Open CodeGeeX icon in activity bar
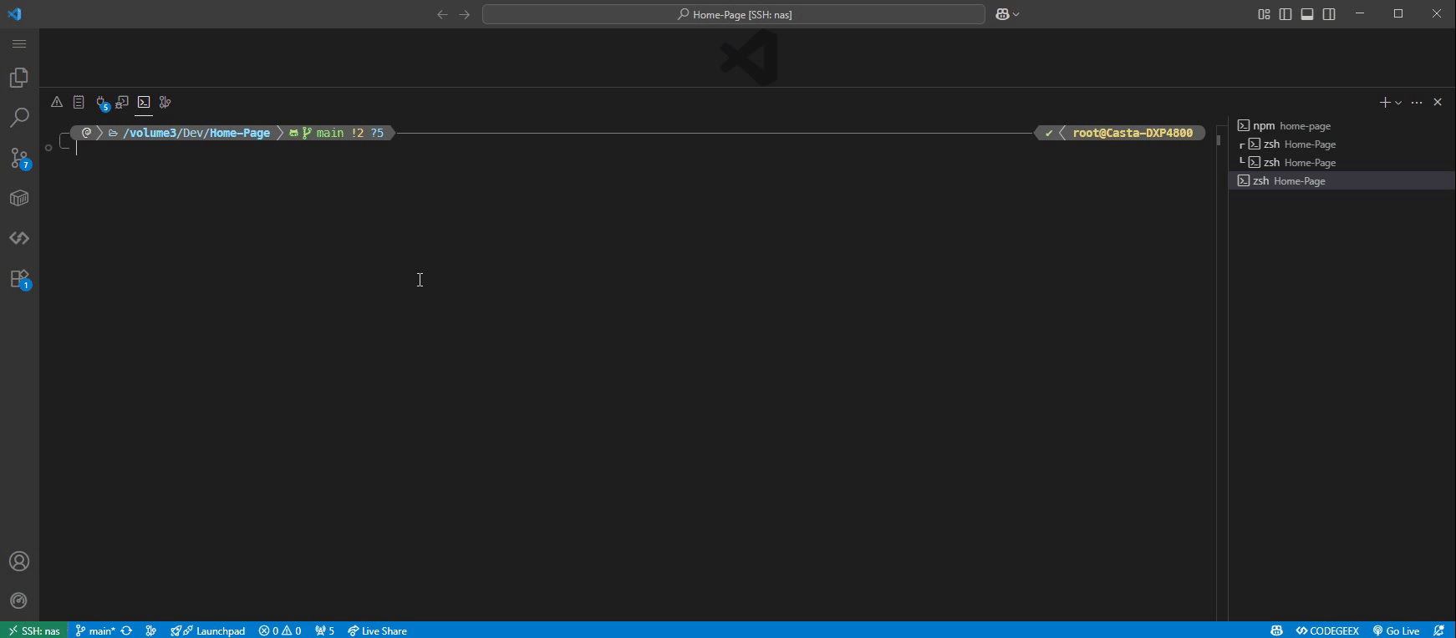 [19, 239]
